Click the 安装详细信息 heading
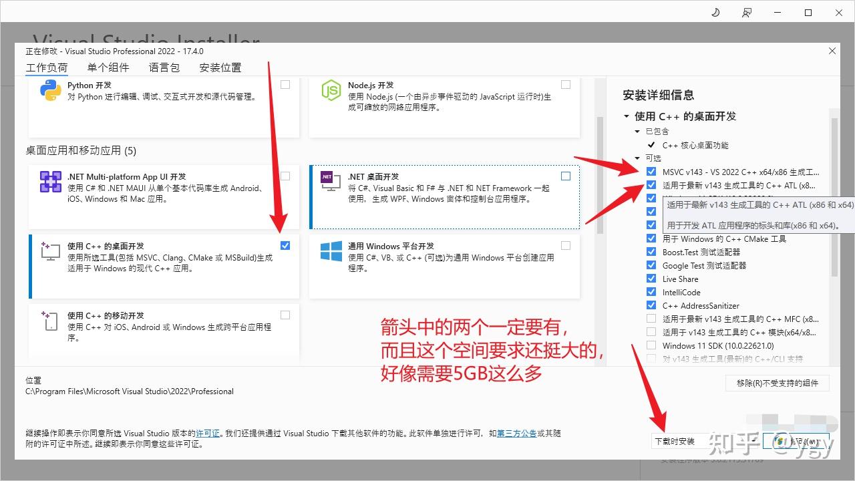The image size is (855, 481). tap(659, 95)
